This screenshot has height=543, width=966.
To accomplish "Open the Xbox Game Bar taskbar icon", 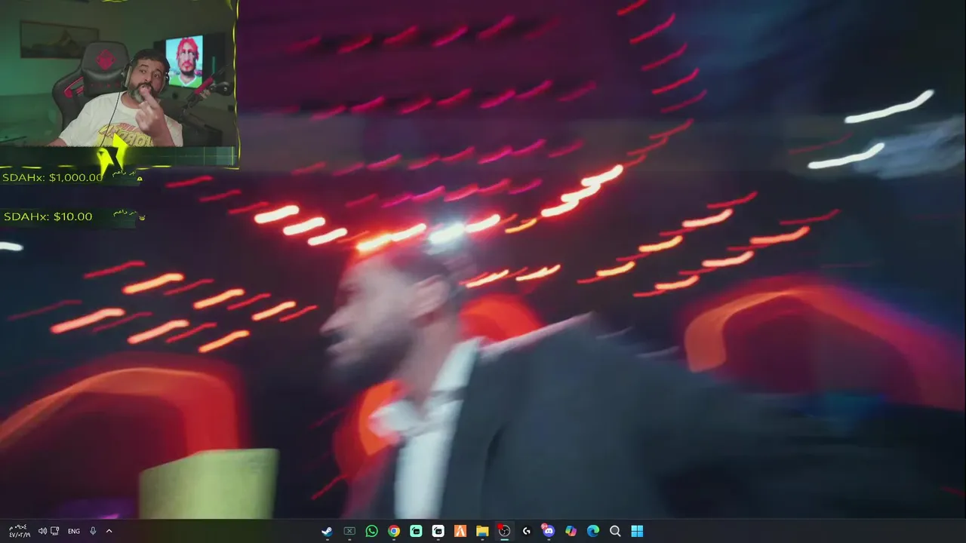I will coord(349,531).
